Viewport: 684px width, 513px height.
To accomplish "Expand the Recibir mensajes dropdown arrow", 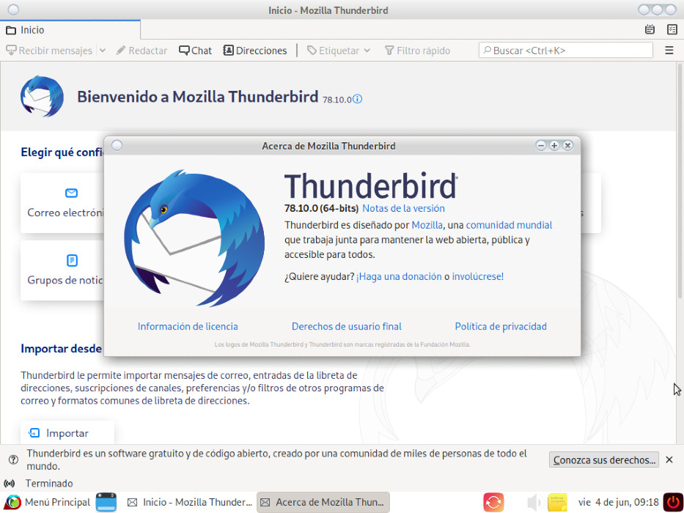I will coord(103,51).
